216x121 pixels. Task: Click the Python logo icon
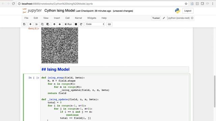[178, 11]
